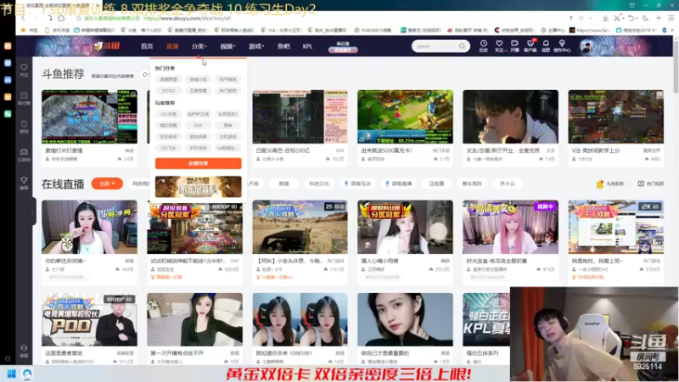Click the 开播 camera icon in header
679x382 pixels.
click(x=514, y=46)
